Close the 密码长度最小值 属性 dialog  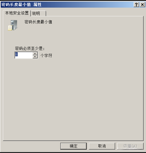click(142, 4)
